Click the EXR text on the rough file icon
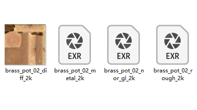The height and width of the screenshot is (110, 197). (x=172, y=56)
